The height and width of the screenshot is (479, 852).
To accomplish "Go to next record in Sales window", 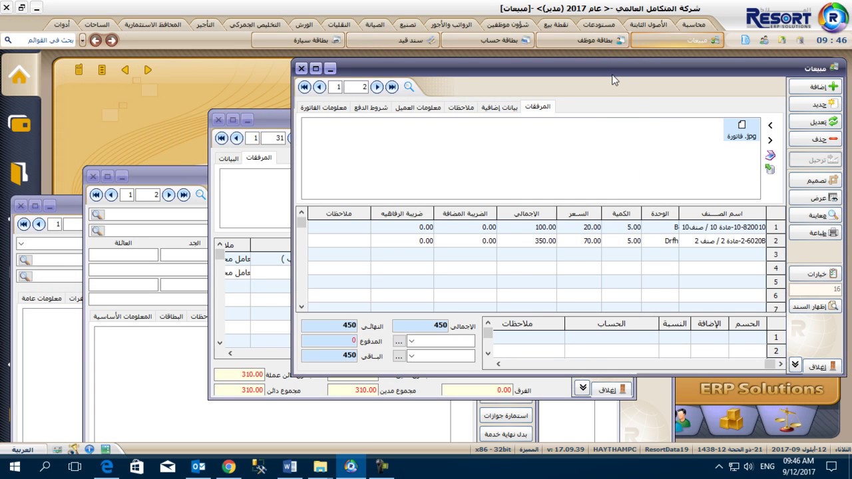I will tap(377, 87).
